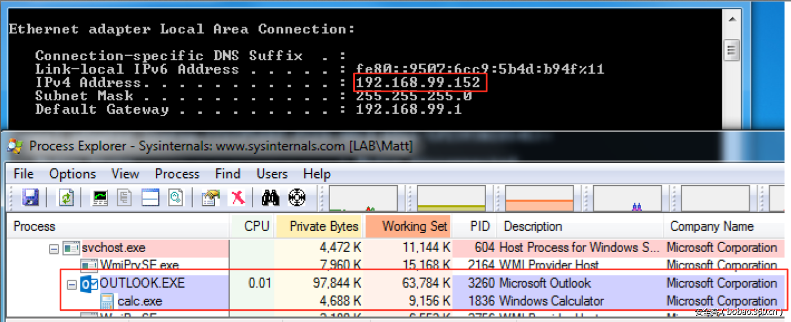791x322 pixels.
Task: Click the PID column header
Action: click(x=480, y=226)
